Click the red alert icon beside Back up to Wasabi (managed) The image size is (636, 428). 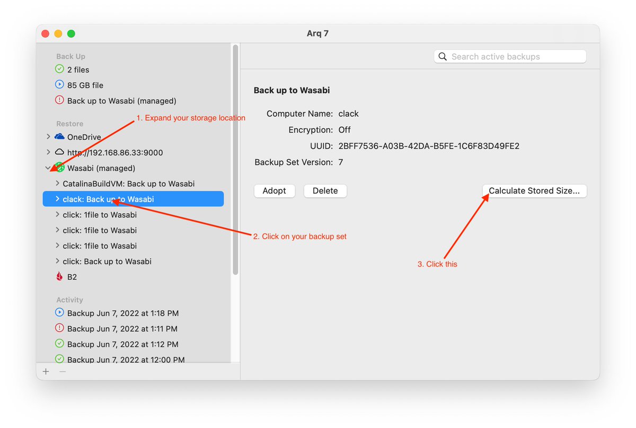tap(59, 100)
